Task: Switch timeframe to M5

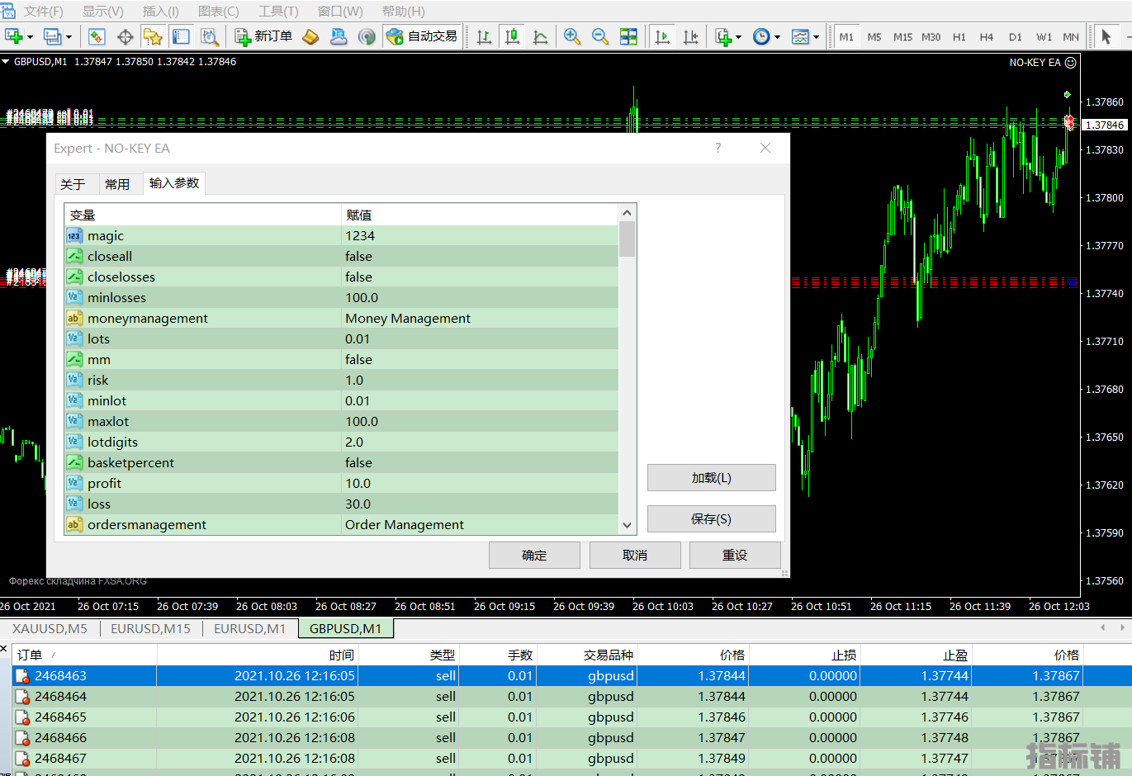Action: (874, 36)
